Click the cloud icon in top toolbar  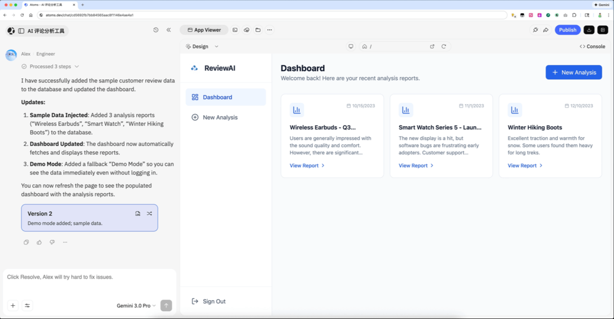click(247, 30)
